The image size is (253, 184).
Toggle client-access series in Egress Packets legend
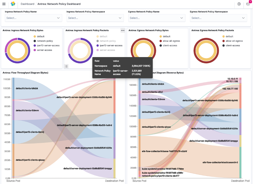pos(233,46)
